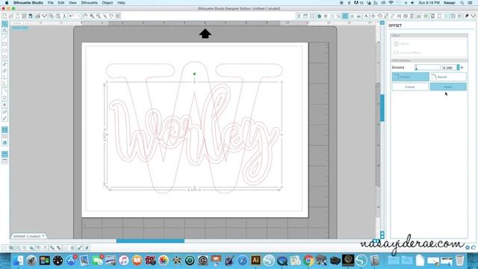Image resolution: width=478 pixels, height=269 pixels.
Task: Click the Distance value input field
Action: [x=449, y=67]
